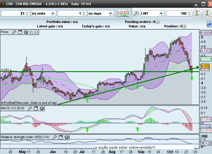Remove the MACD indicator panel
The width and height of the screenshot is (212, 154).
pyautogui.click(x=42, y=108)
